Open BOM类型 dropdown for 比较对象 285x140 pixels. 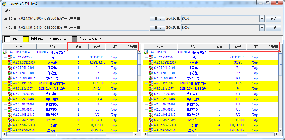click(262, 28)
